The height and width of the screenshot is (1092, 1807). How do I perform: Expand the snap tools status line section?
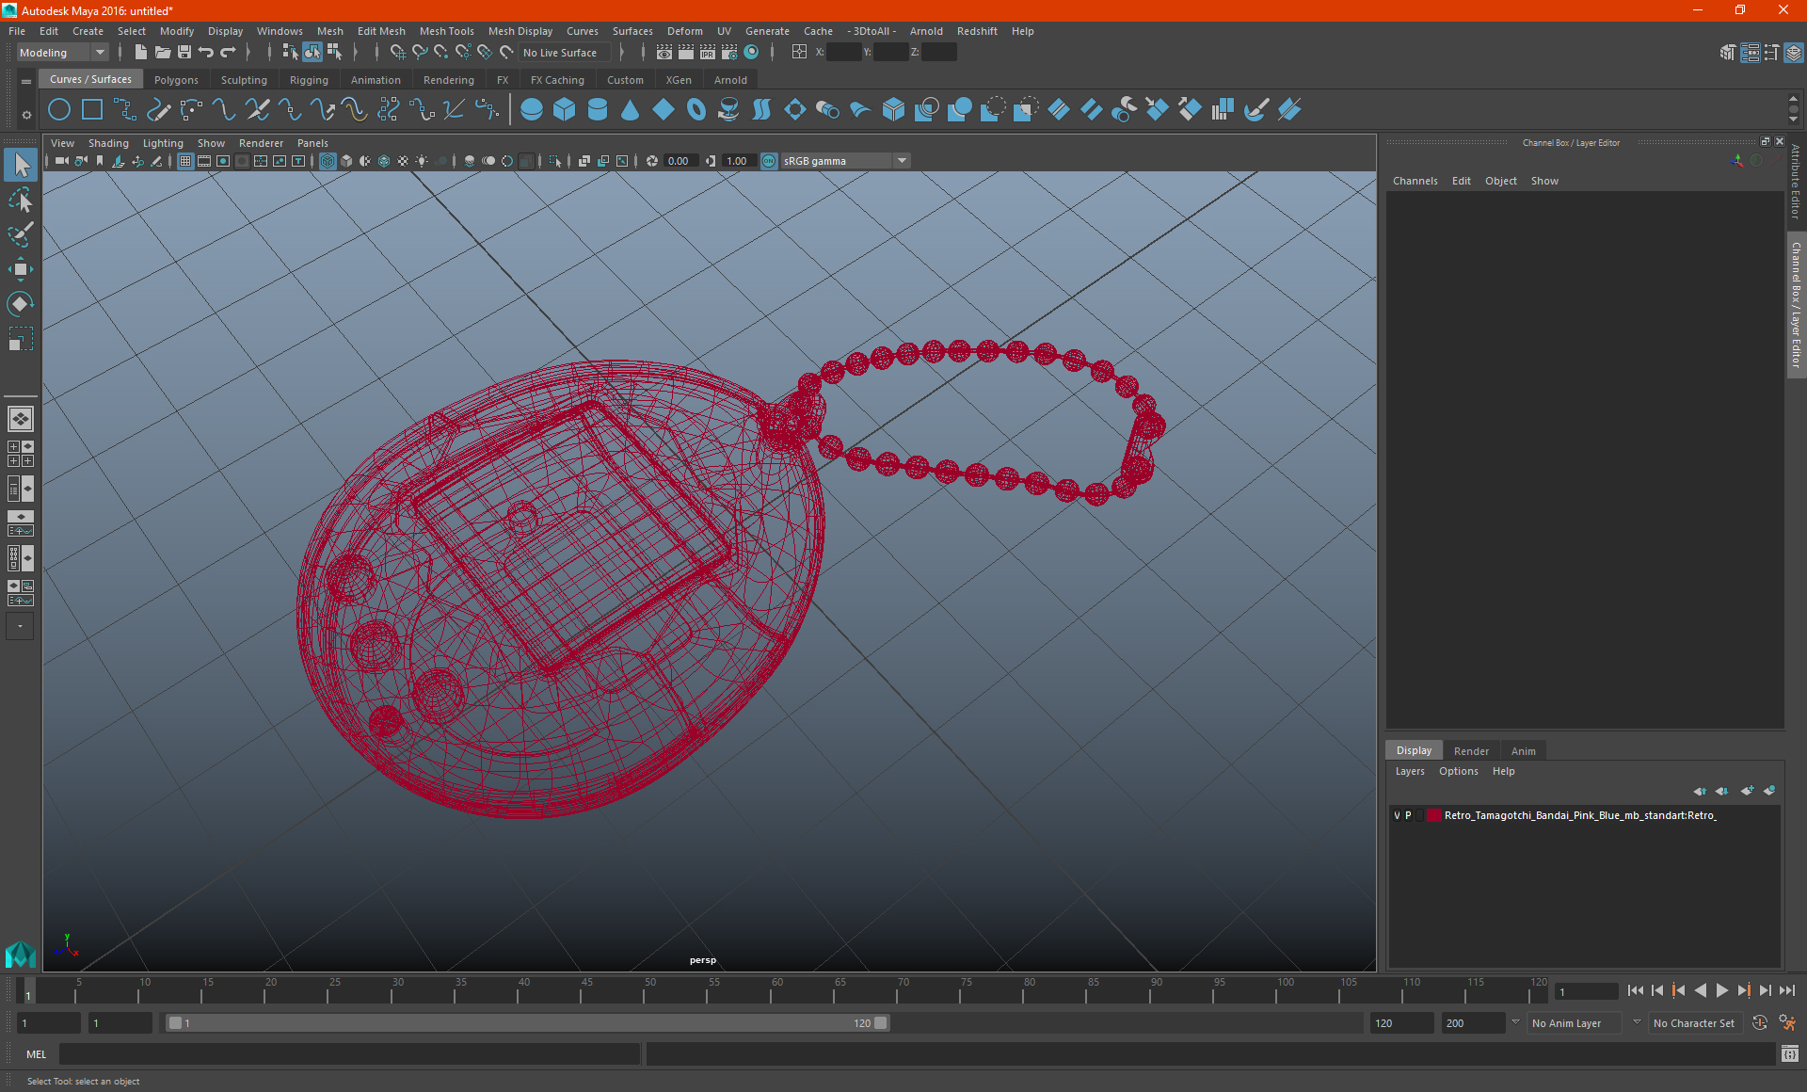pos(376,53)
